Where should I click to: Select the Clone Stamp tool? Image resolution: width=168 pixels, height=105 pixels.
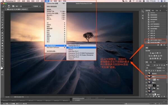(x=2, y=33)
